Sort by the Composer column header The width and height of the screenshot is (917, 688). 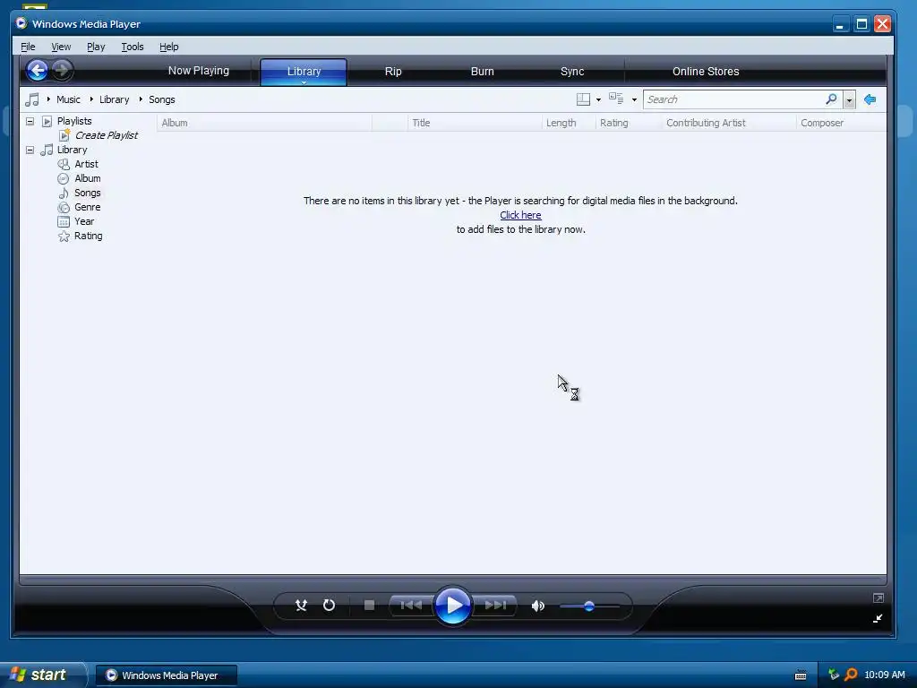point(841,123)
